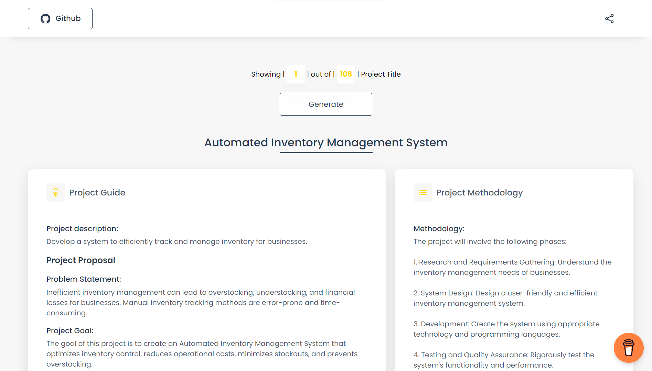Screen dimensions: 652x371
Task: Click the GitHub octocat logo icon
Action: tap(45, 19)
